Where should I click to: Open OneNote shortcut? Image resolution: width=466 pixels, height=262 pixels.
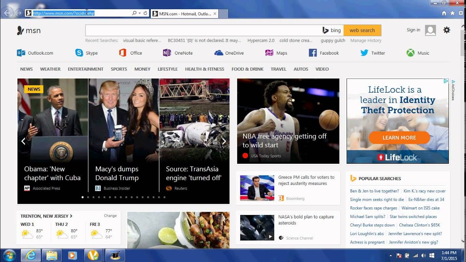coord(178,53)
